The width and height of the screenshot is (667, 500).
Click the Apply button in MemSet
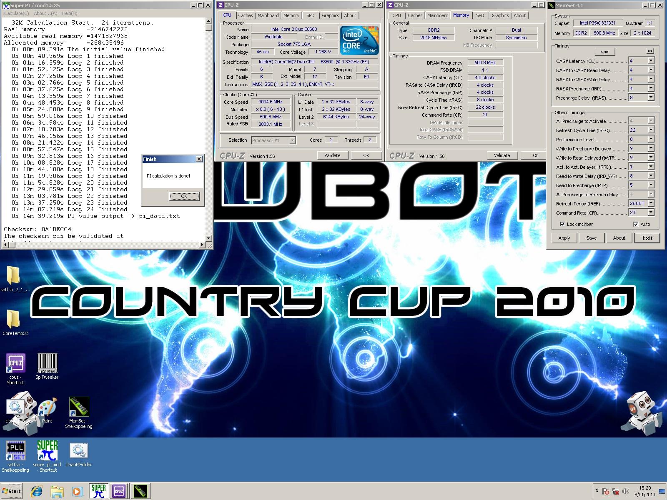tap(564, 238)
